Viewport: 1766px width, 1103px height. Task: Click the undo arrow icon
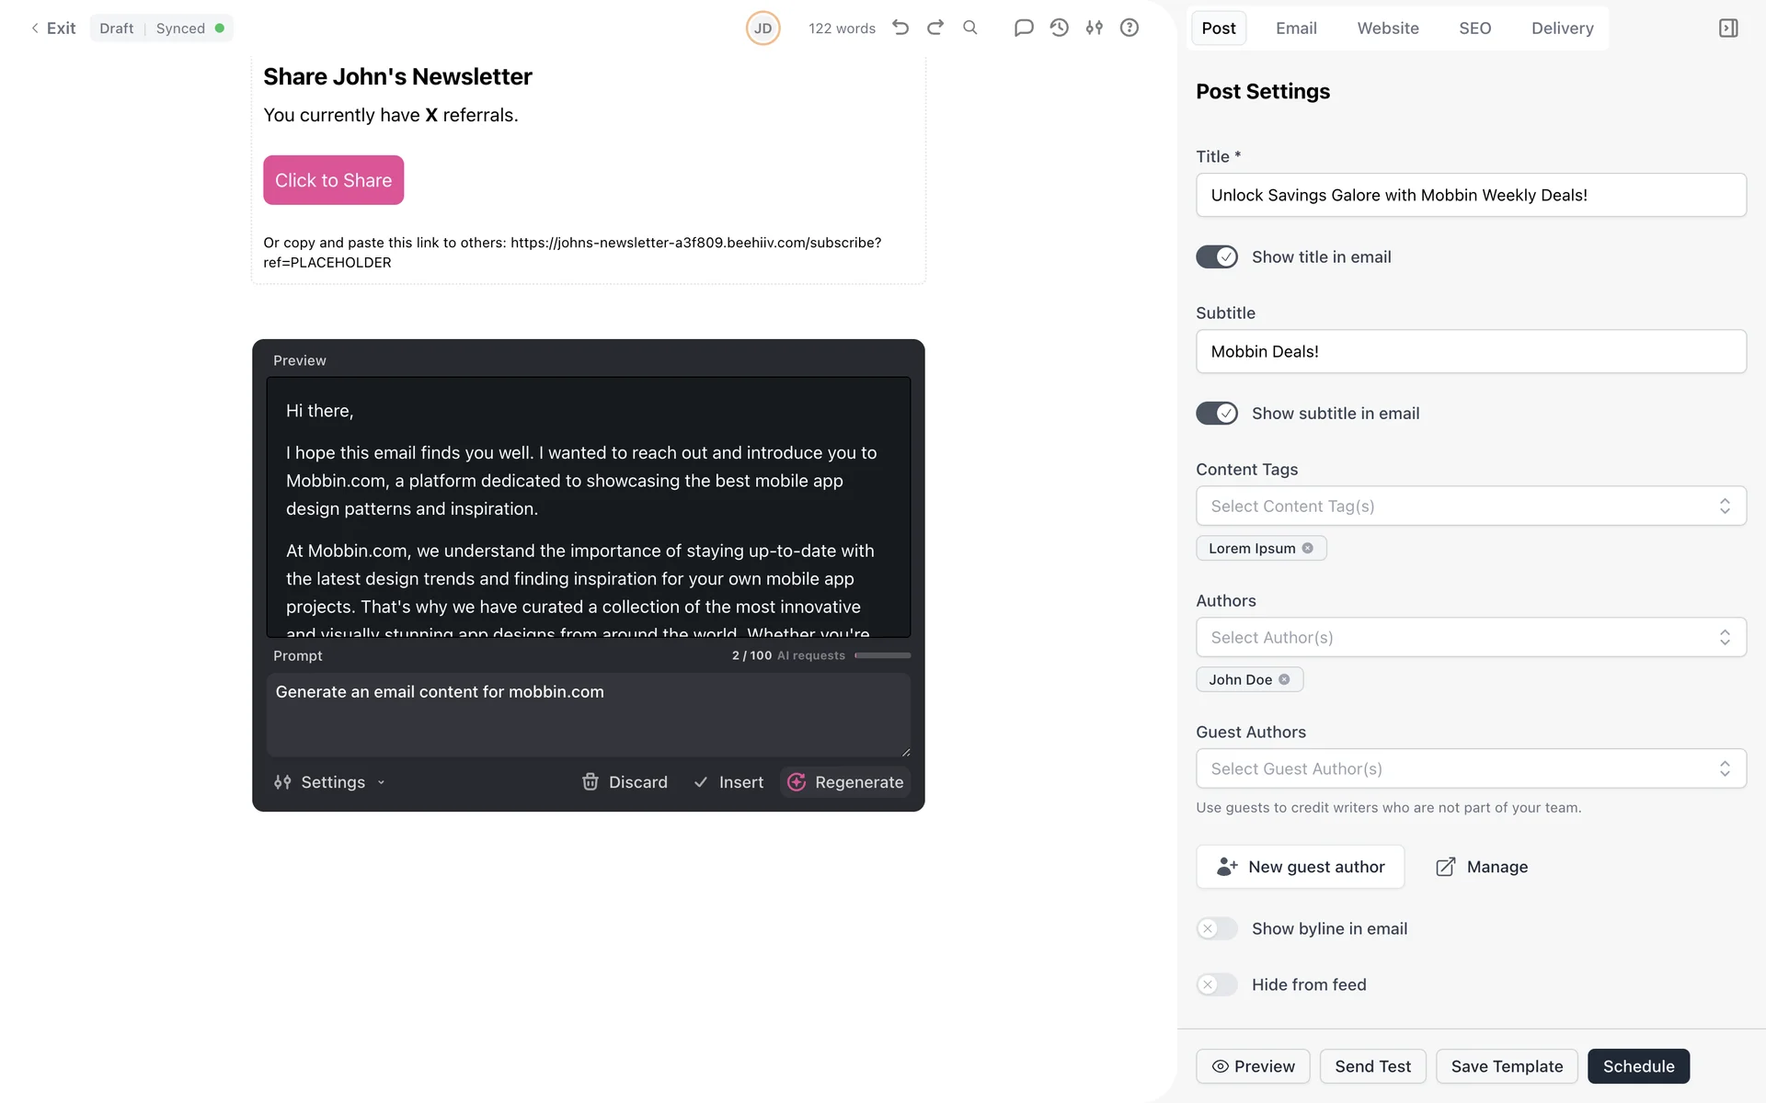click(x=900, y=28)
